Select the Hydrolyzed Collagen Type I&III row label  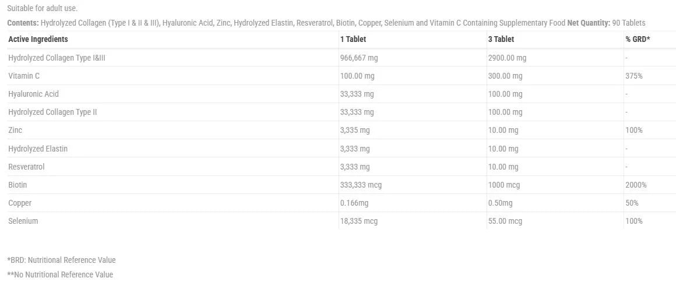(x=57, y=58)
